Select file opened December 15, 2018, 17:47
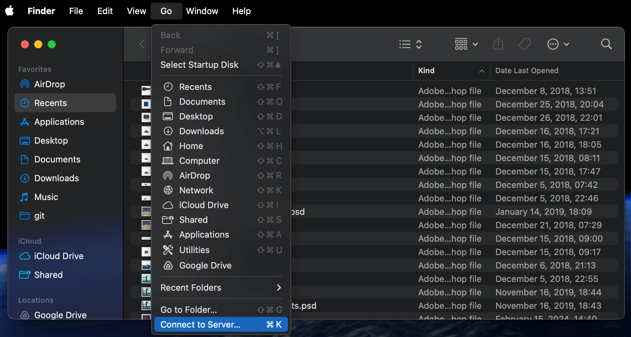The height and width of the screenshot is (337, 631). tap(374, 171)
